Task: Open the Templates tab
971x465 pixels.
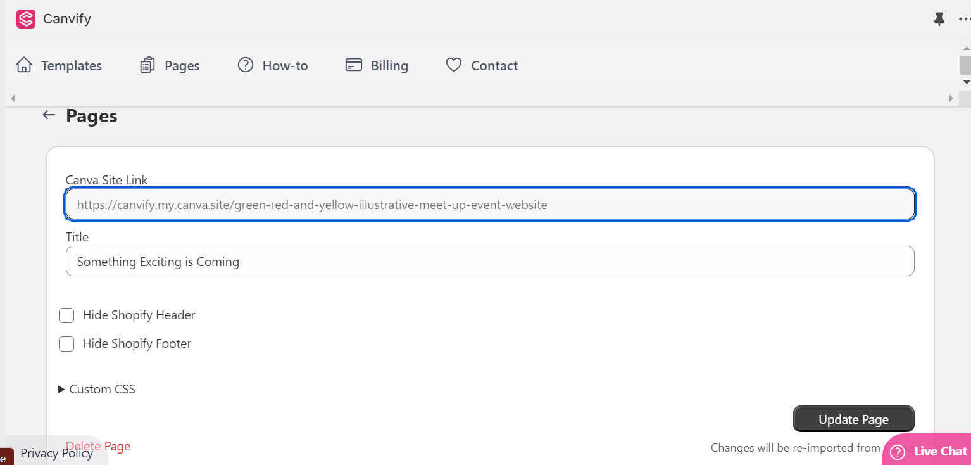Action: [x=59, y=65]
